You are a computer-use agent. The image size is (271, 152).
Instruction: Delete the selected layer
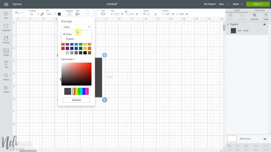(x=266, y=16)
